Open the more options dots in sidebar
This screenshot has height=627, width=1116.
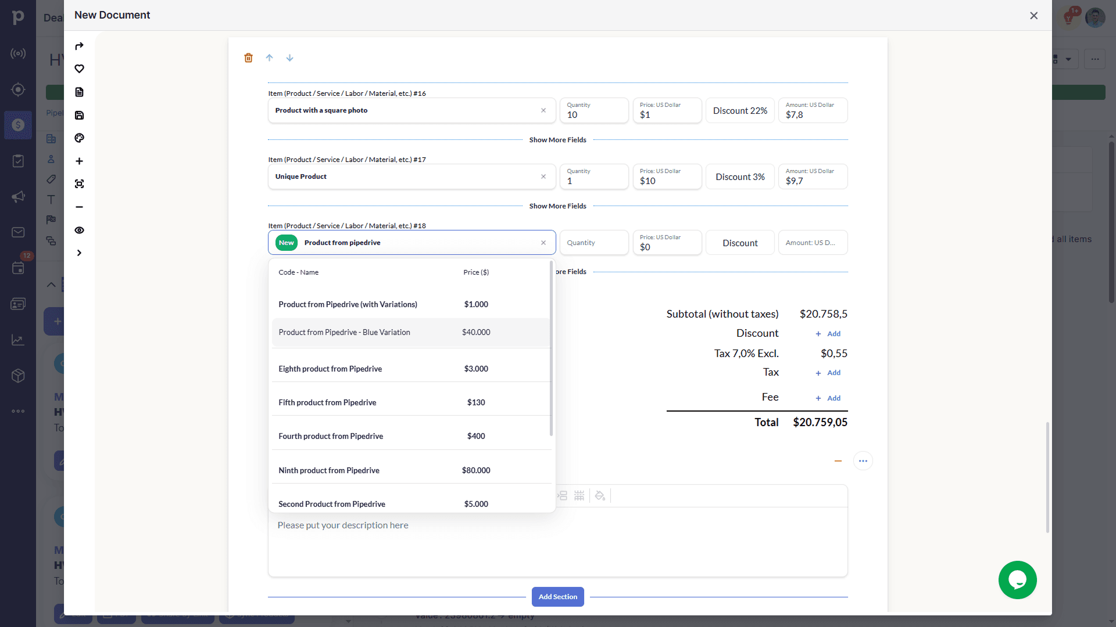[18, 411]
